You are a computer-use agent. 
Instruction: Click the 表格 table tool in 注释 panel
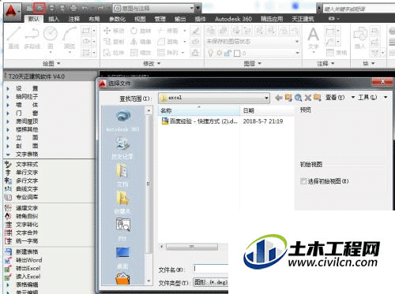pyautogui.click(x=337, y=53)
